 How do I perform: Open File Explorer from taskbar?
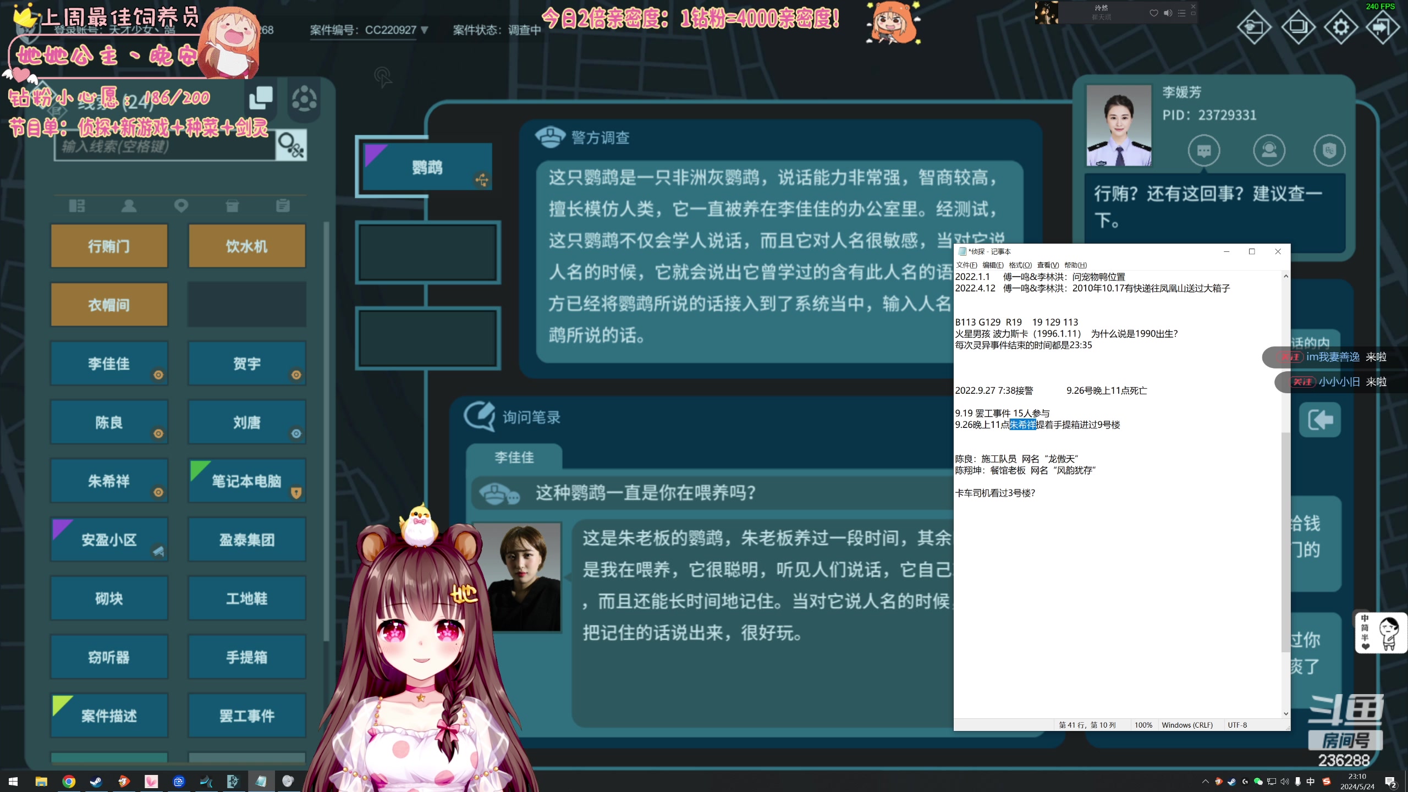click(x=41, y=781)
